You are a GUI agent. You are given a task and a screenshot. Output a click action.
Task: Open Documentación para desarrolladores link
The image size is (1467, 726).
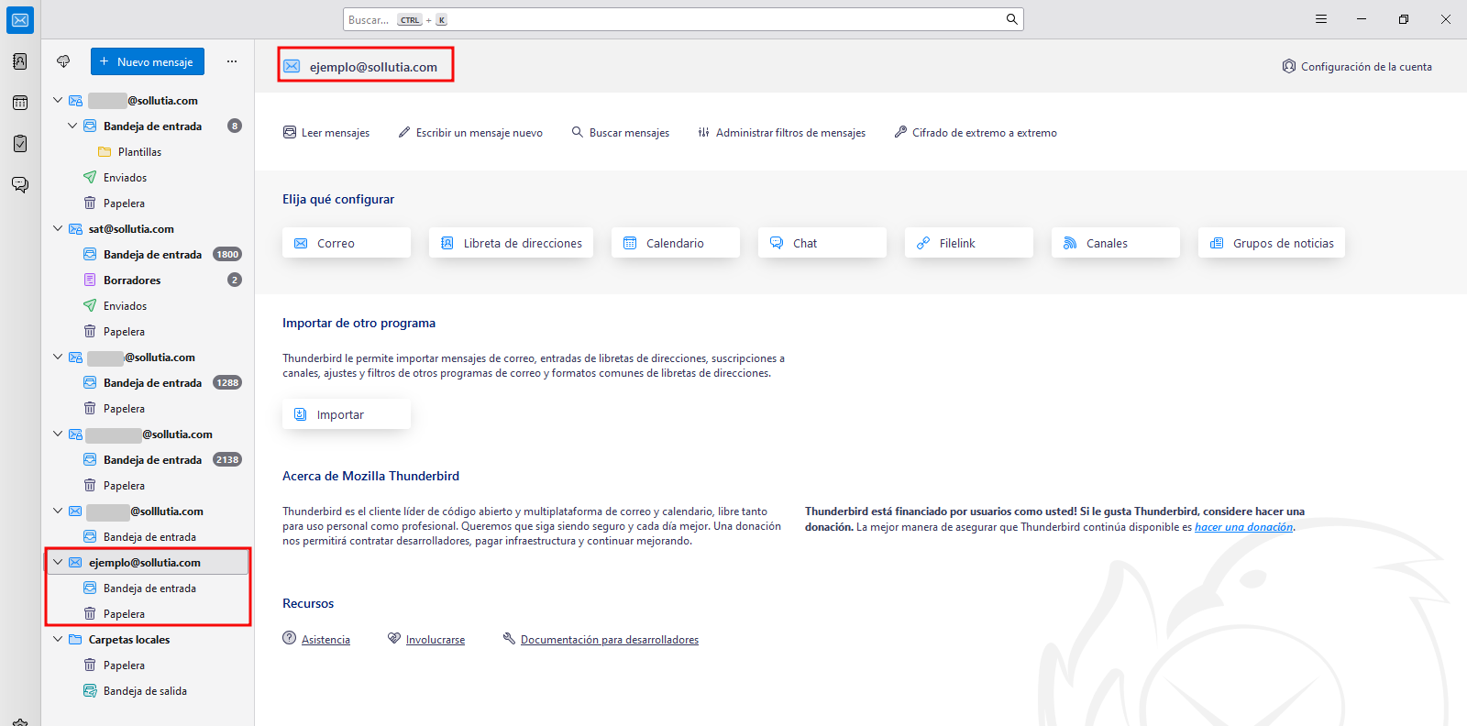point(610,640)
